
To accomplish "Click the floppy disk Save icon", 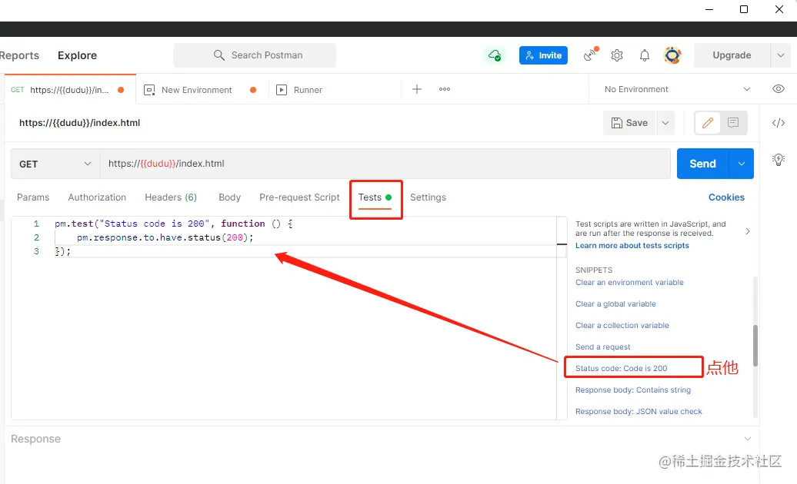I will click(616, 123).
